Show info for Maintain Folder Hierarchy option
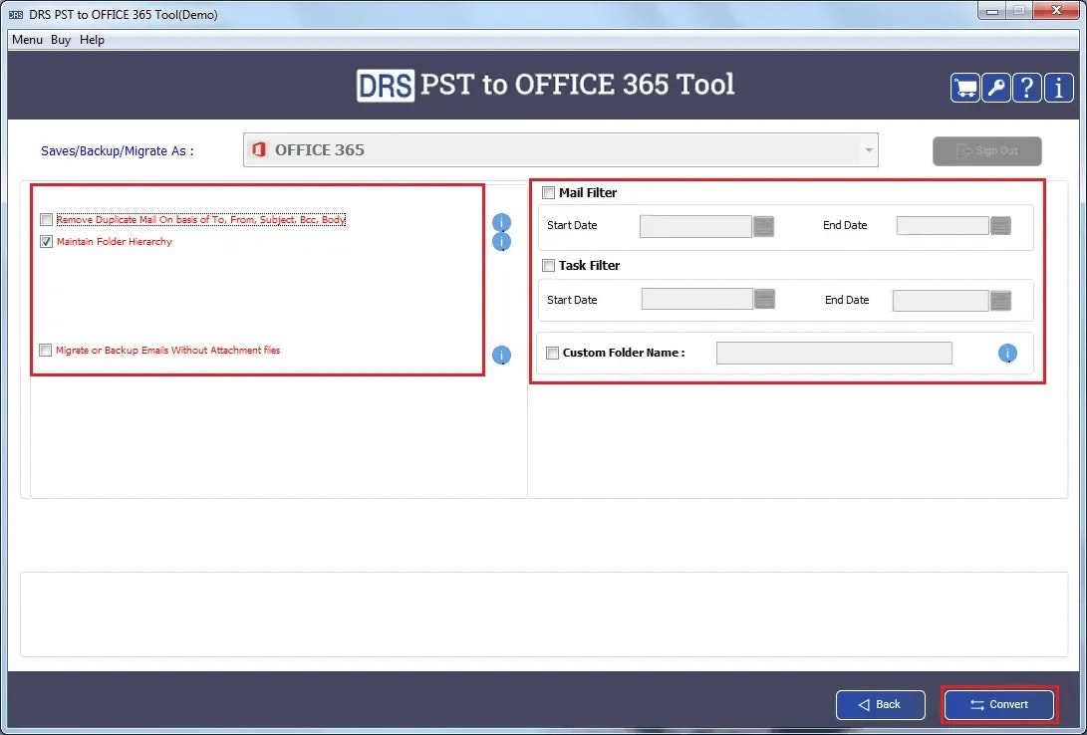Image resolution: width=1087 pixels, height=735 pixels. (x=501, y=242)
